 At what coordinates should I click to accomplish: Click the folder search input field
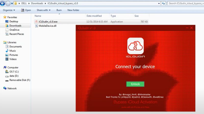pyautogui.click(x=185, y=4)
